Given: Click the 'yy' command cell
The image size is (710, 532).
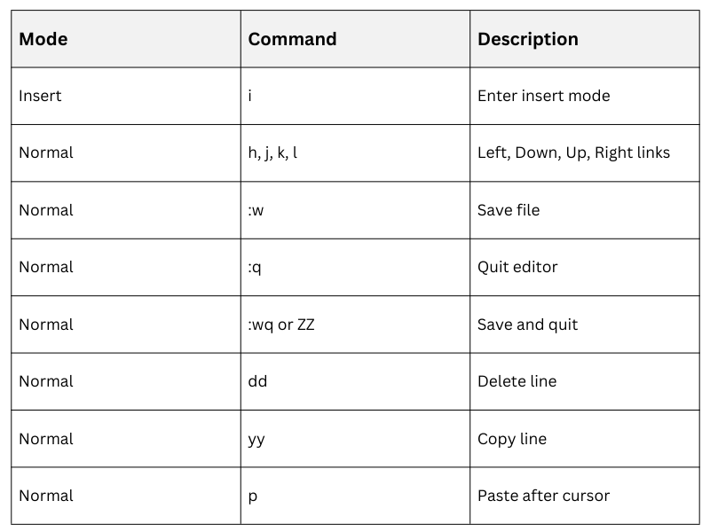Looking at the screenshot, I should click(257, 439).
